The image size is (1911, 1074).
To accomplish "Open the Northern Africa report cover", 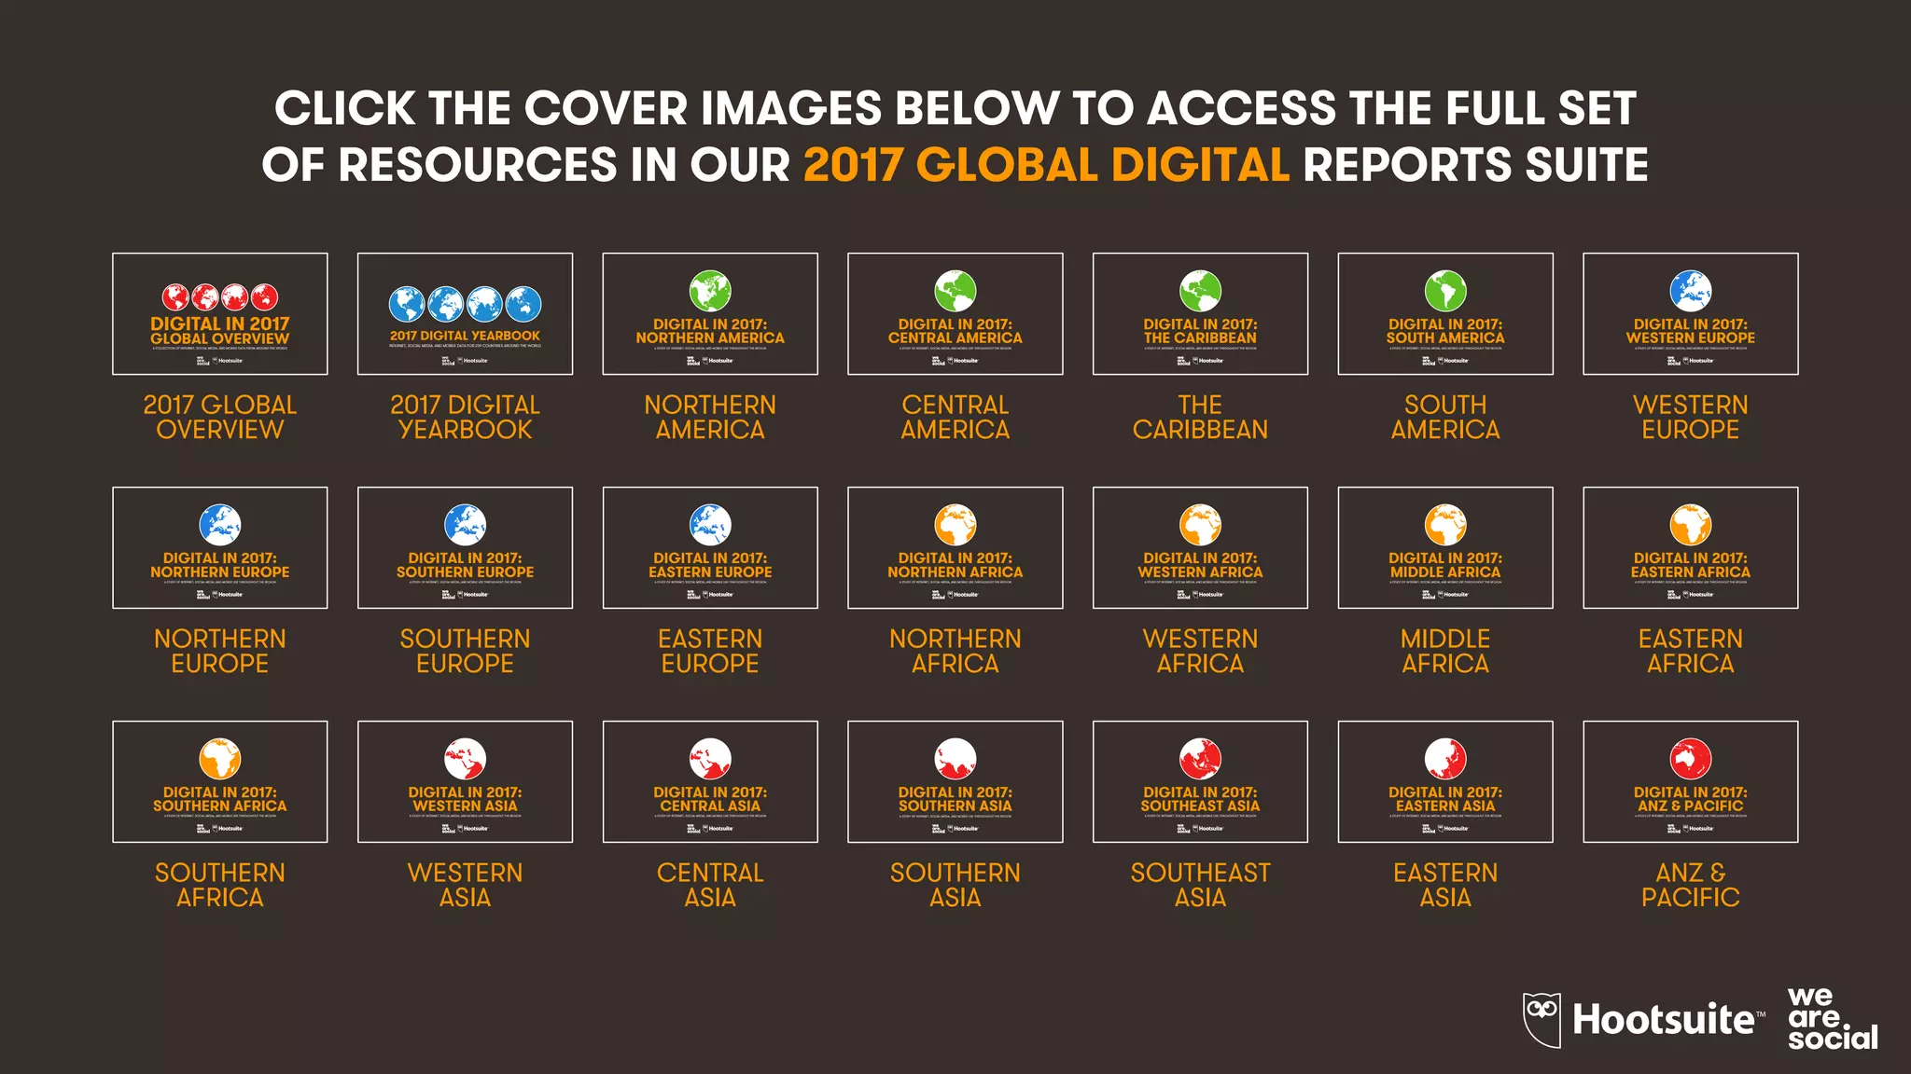I will pyautogui.click(x=955, y=548).
